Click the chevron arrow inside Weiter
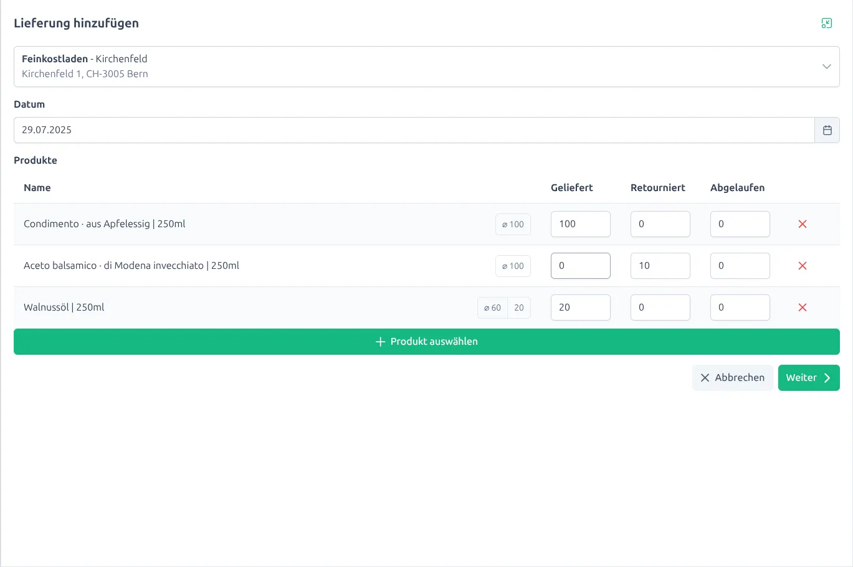Screen dimensions: 853x567 coord(826,378)
